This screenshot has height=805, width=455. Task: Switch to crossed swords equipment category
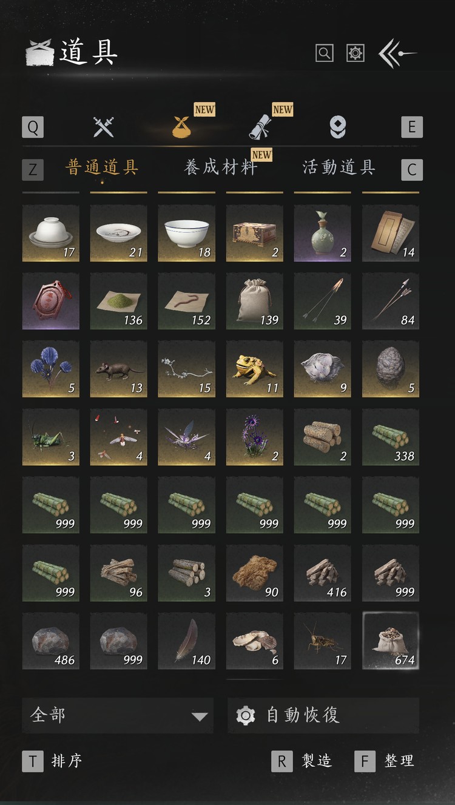[104, 127]
